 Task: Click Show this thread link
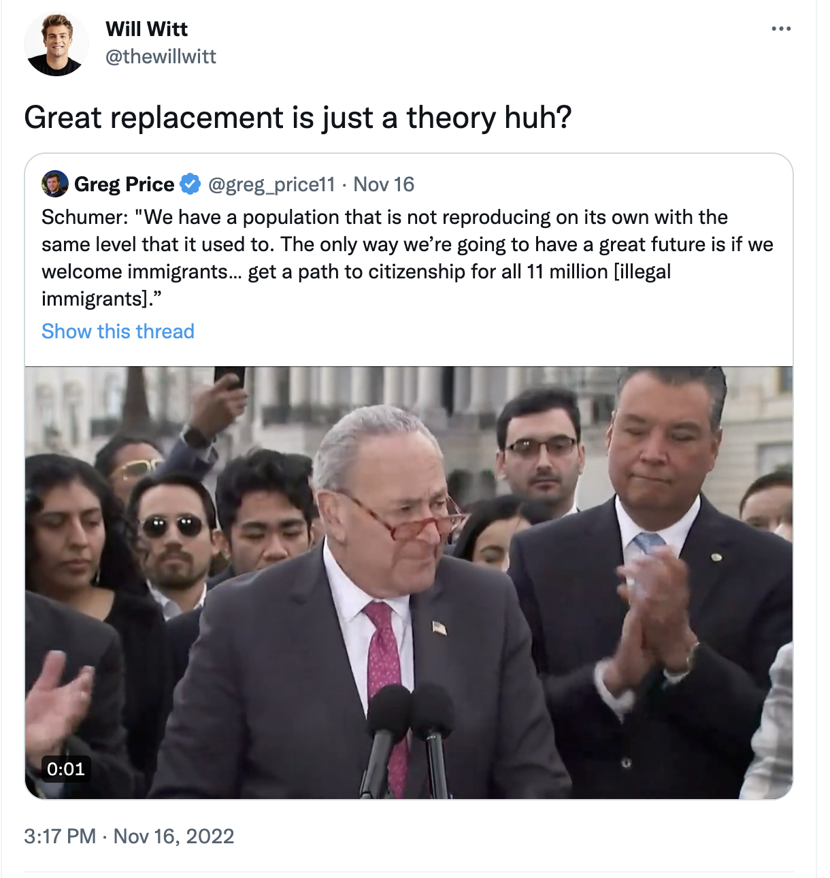click(118, 331)
